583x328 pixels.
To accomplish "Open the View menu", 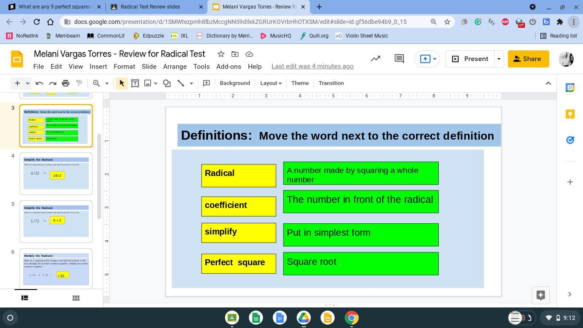I will [76, 67].
